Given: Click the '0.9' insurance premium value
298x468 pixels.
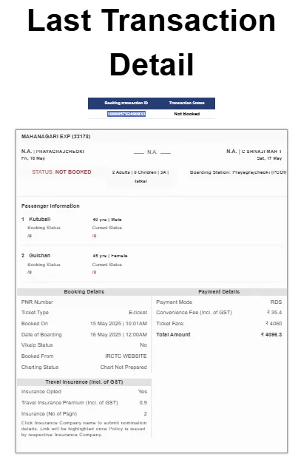Looking at the screenshot, I should (x=143, y=403).
